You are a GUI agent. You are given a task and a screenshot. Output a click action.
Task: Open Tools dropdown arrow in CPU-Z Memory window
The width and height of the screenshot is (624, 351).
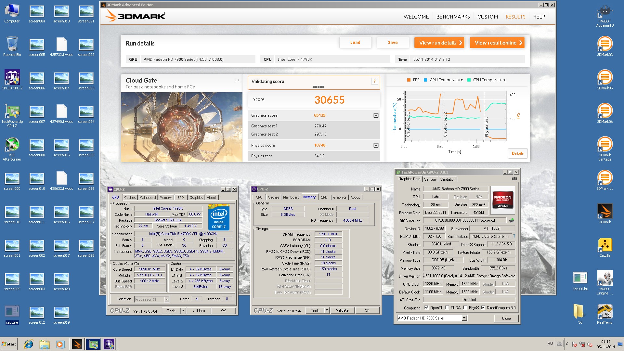327,310
